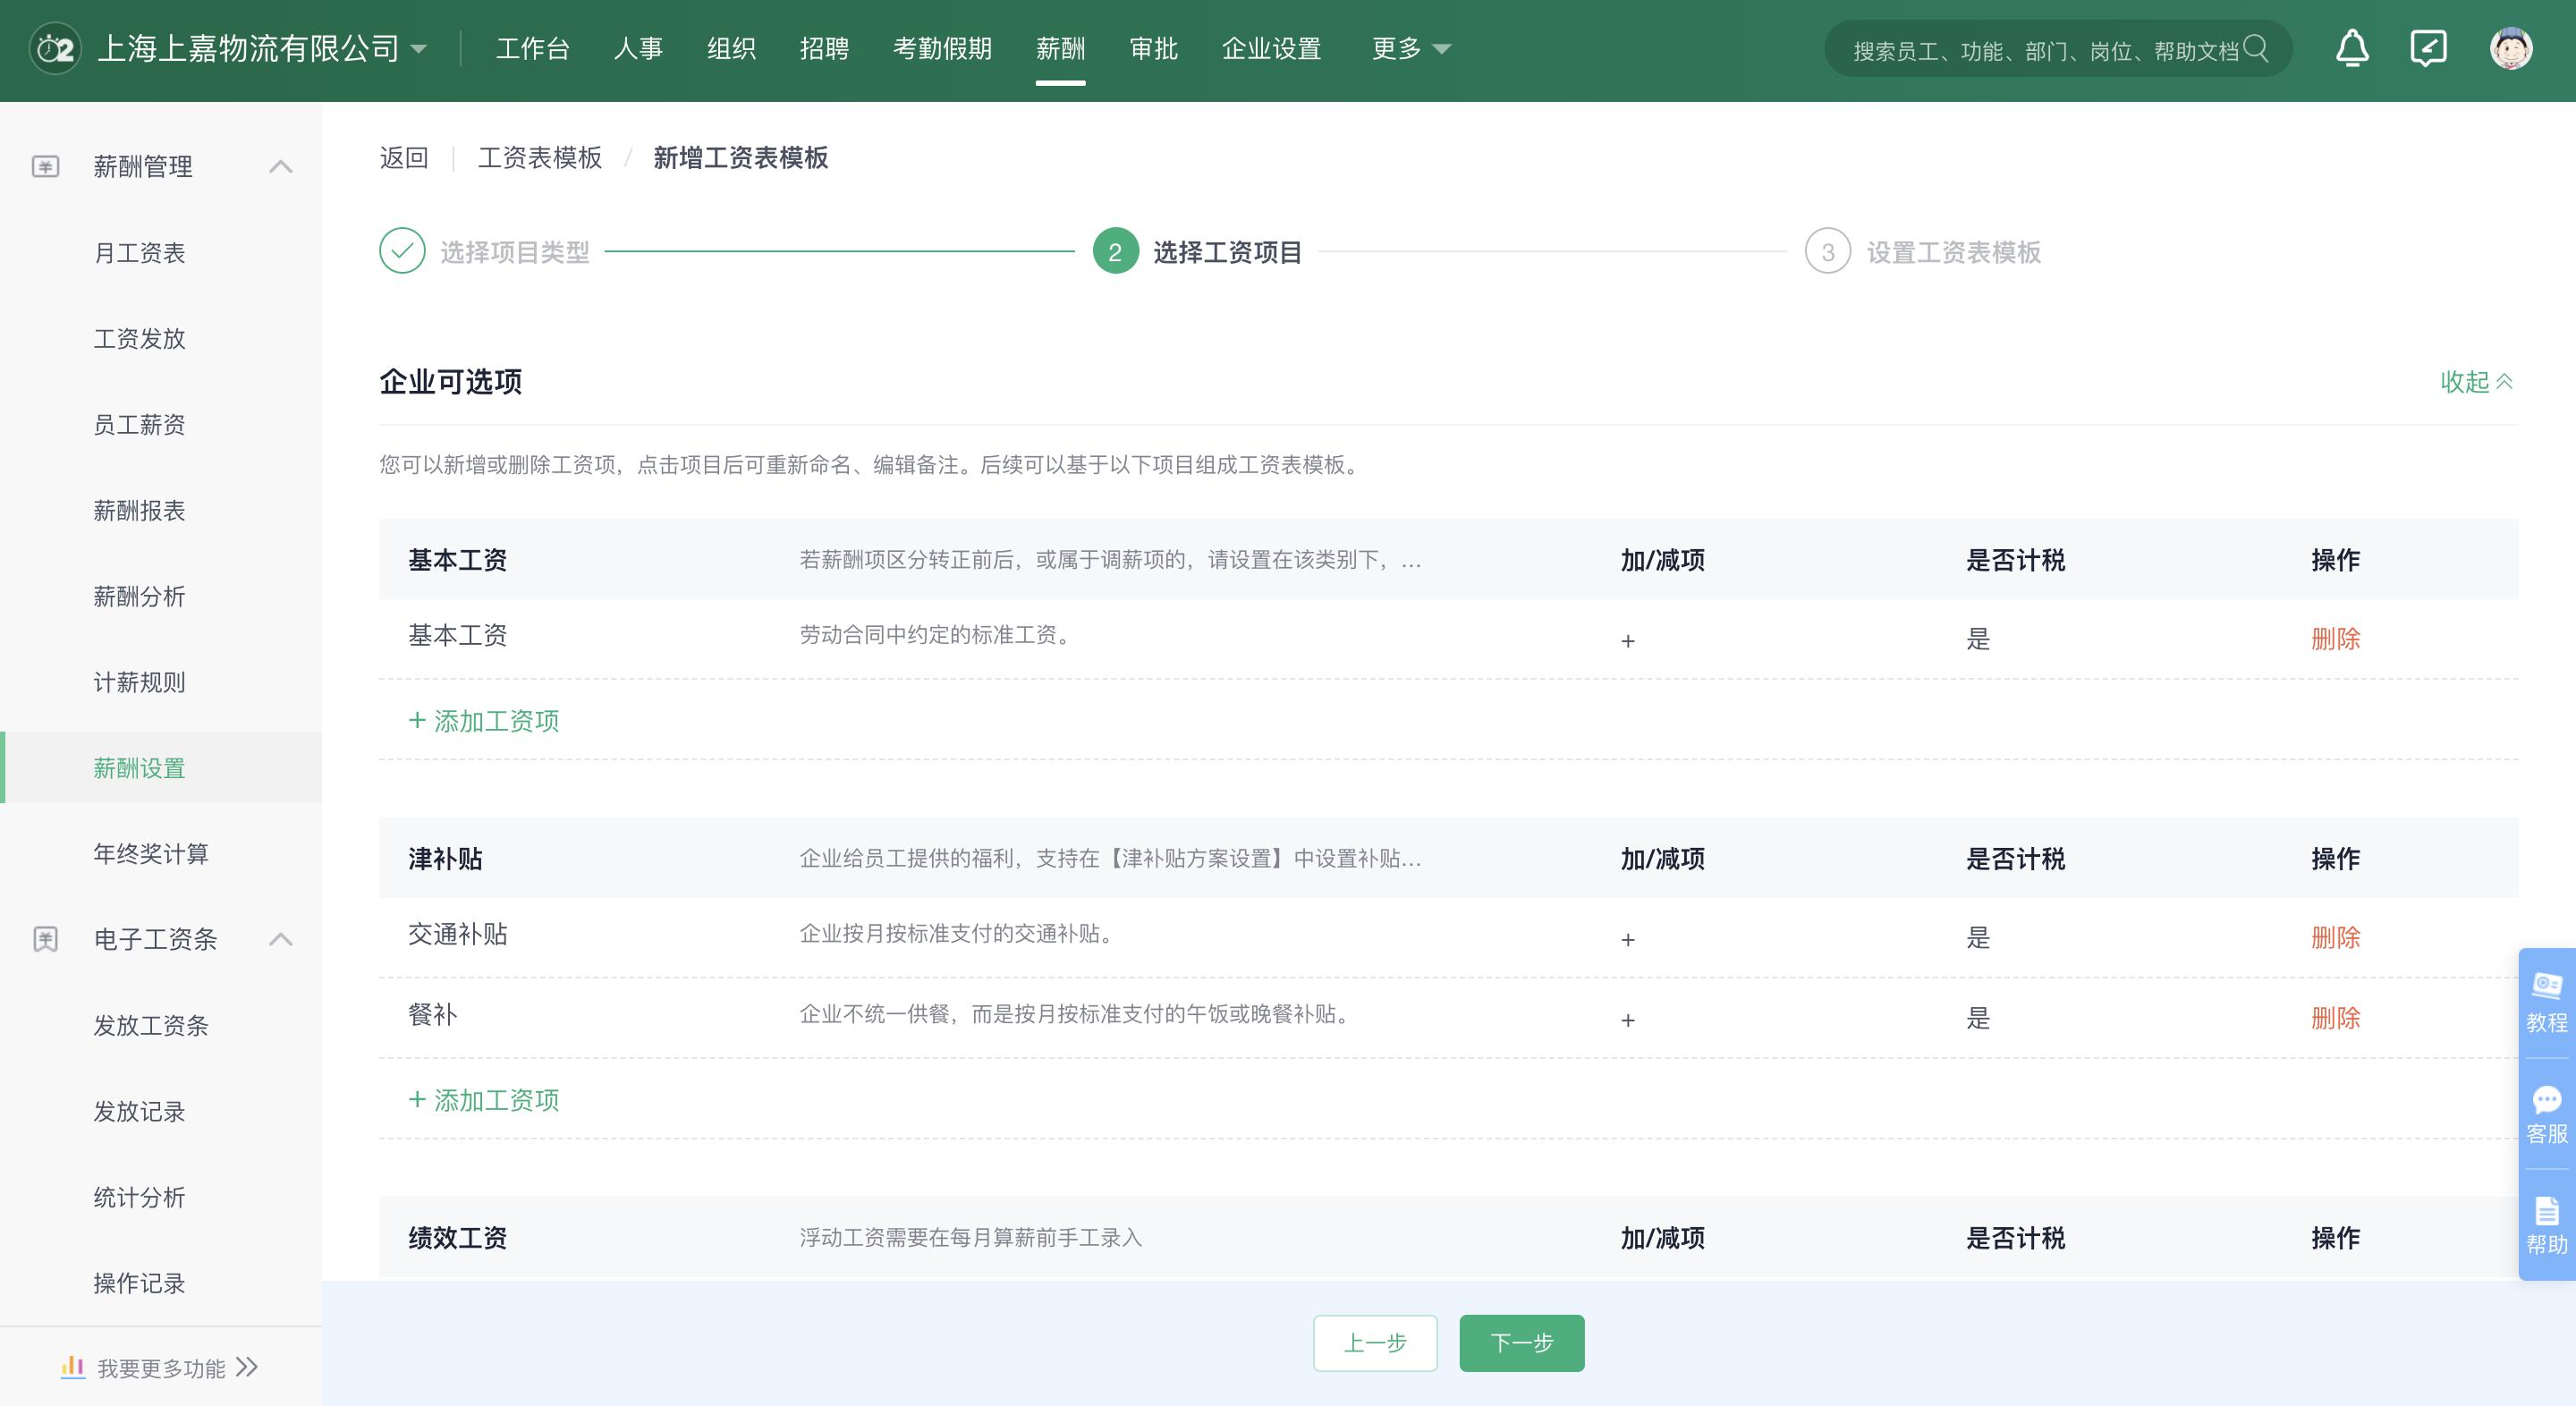
Task: Click the company logo icon
Action: tap(53, 47)
